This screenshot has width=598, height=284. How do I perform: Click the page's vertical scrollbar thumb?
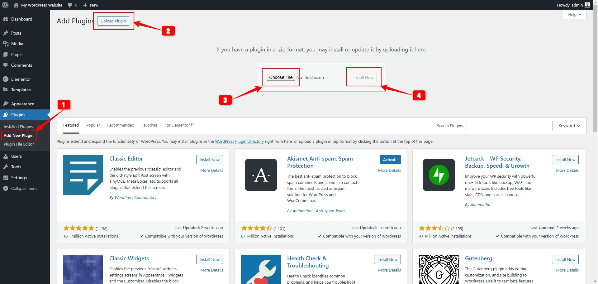click(595, 69)
